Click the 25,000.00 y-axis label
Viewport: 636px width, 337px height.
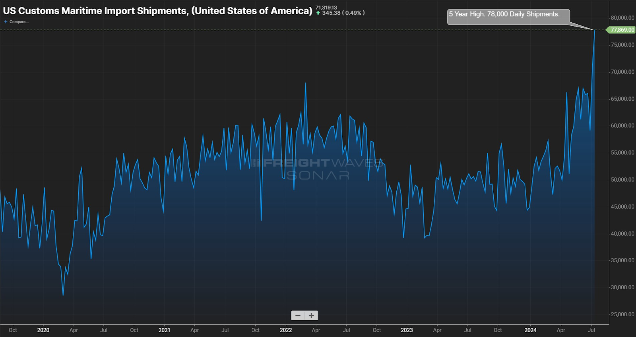pos(622,315)
